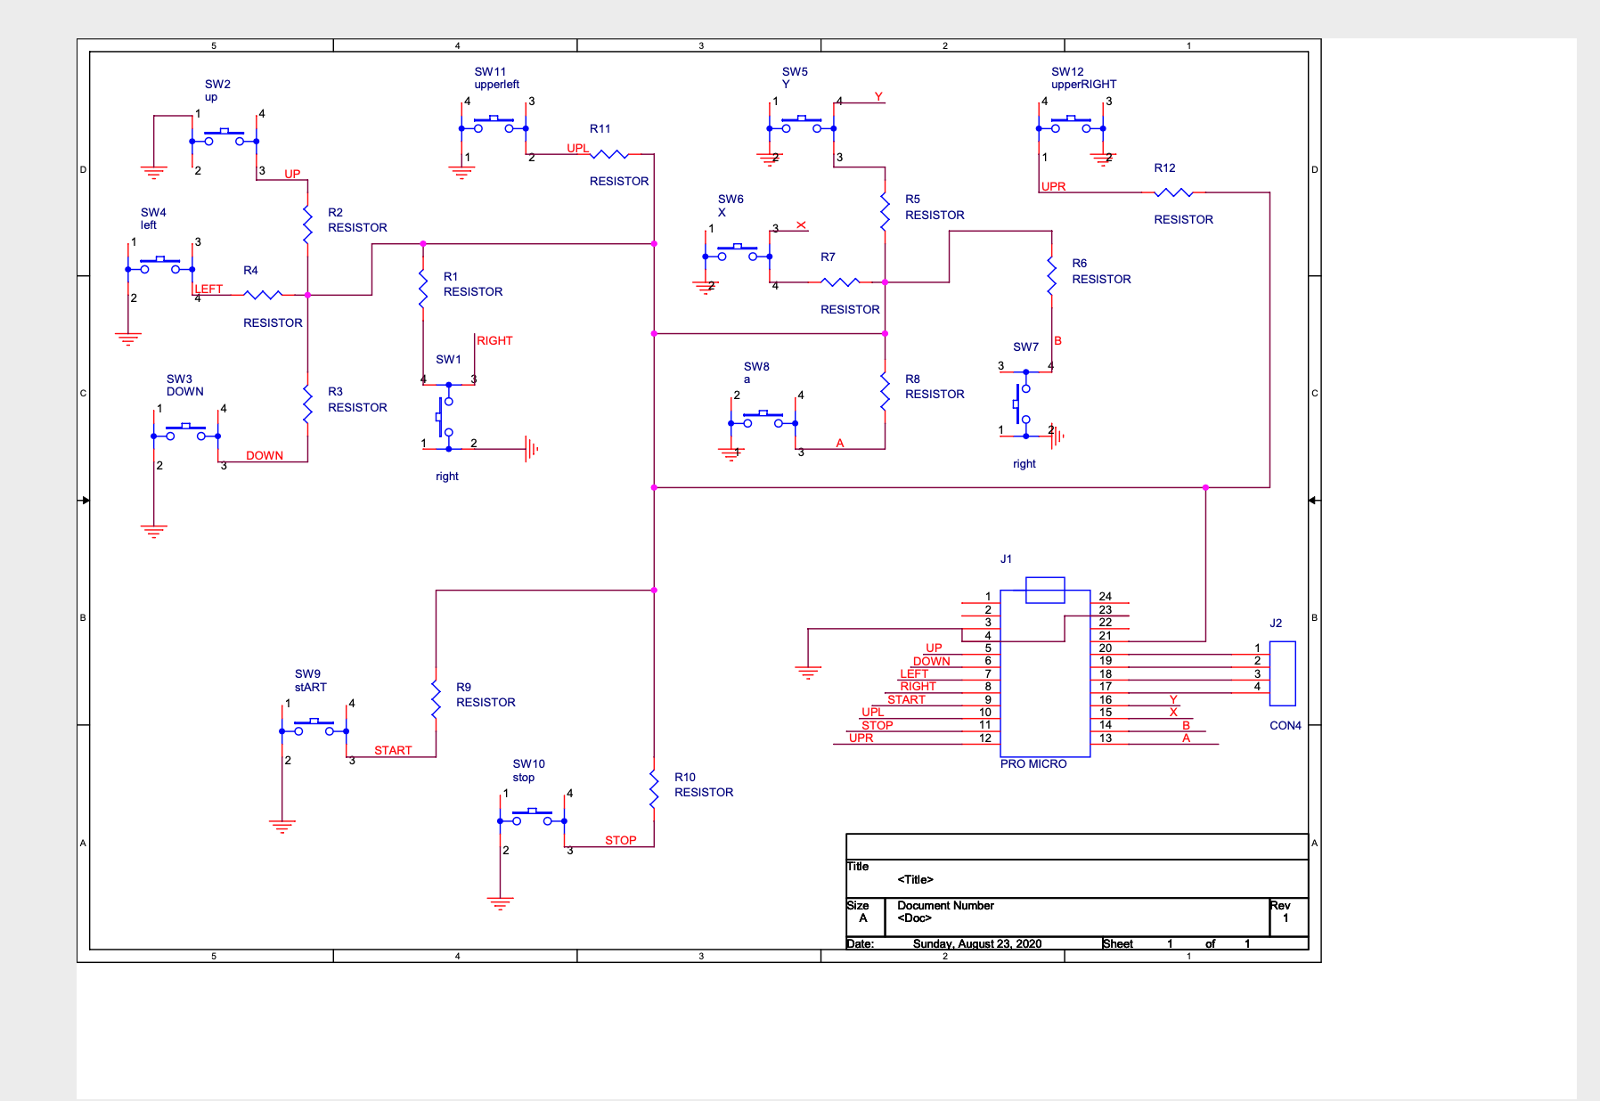This screenshot has height=1101, width=1600.
Task: Click the '<Title>' field in title block
Action: coord(915,879)
